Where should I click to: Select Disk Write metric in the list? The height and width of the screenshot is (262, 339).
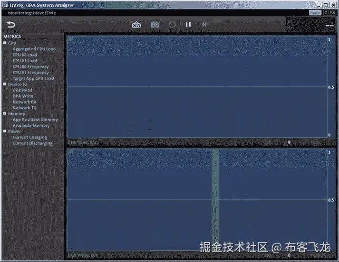click(23, 96)
